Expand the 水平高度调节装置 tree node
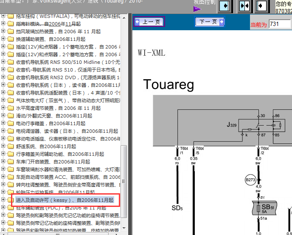 [3, 108]
